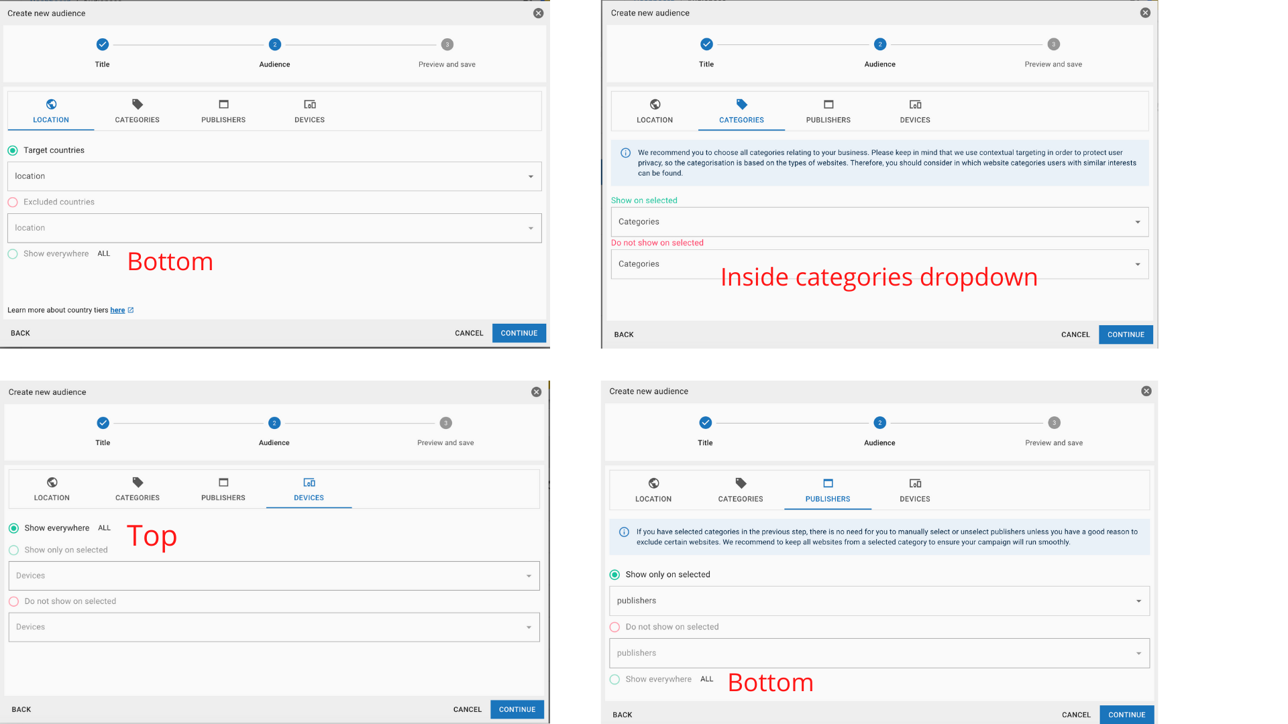Click the highlighted blue Devices icon
The image size is (1288, 724).
[x=309, y=483]
